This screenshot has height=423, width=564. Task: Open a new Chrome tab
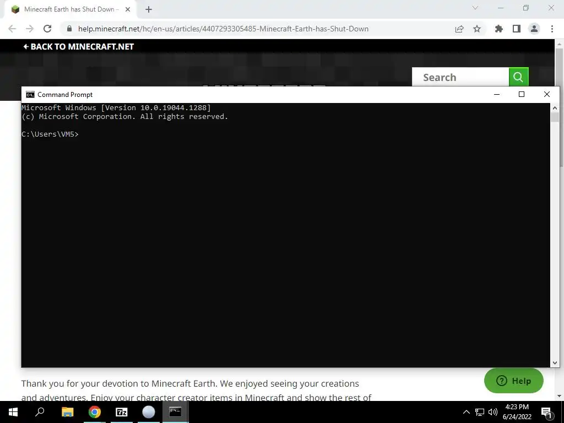(x=149, y=10)
